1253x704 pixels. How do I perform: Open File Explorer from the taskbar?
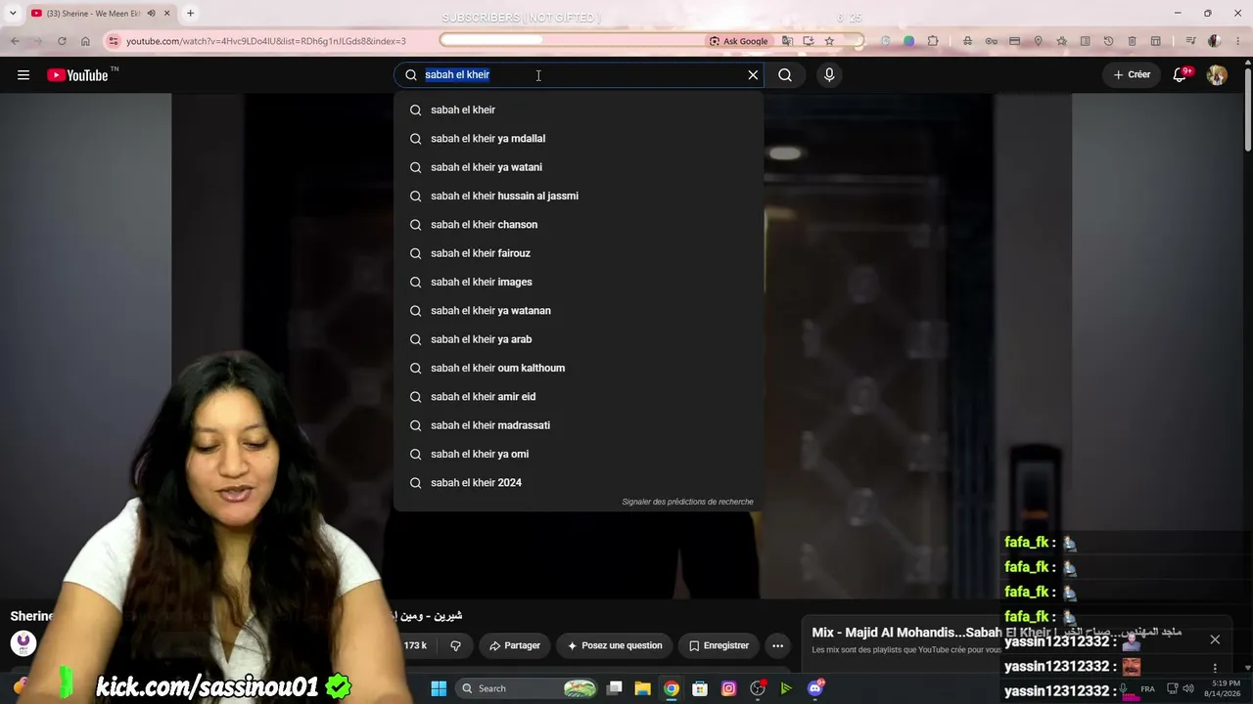[643, 688]
